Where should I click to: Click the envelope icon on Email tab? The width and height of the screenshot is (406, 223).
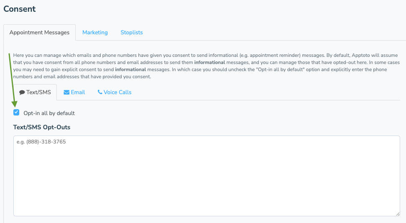click(x=66, y=92)
